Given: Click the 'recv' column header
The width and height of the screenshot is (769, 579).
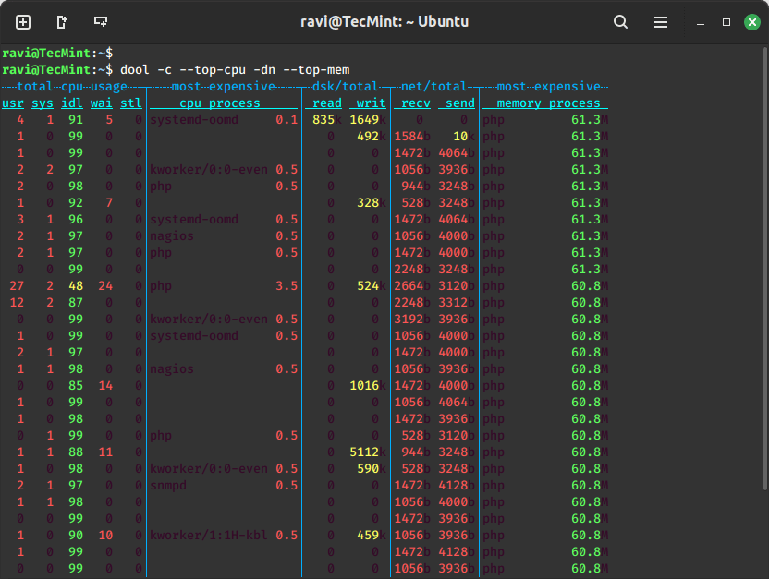Looking at the screenshot, I should [415, 103].
